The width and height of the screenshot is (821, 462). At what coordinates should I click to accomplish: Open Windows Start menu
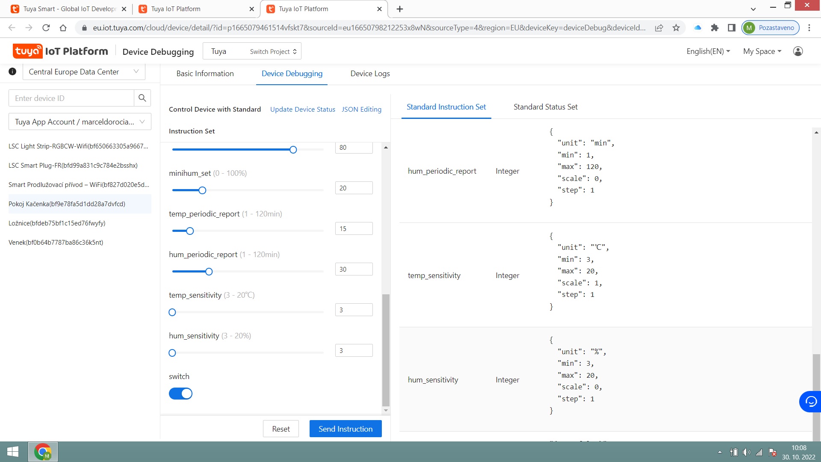[x=13, y=452]
